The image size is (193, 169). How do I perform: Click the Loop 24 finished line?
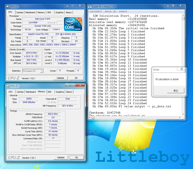click(x=120, y=103)
